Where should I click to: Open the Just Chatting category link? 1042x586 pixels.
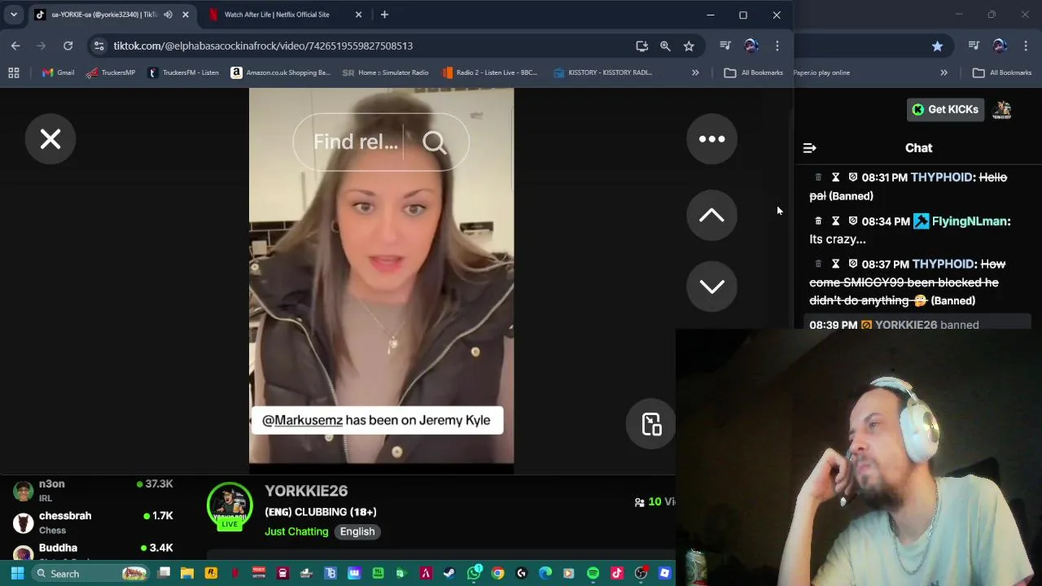296,531
